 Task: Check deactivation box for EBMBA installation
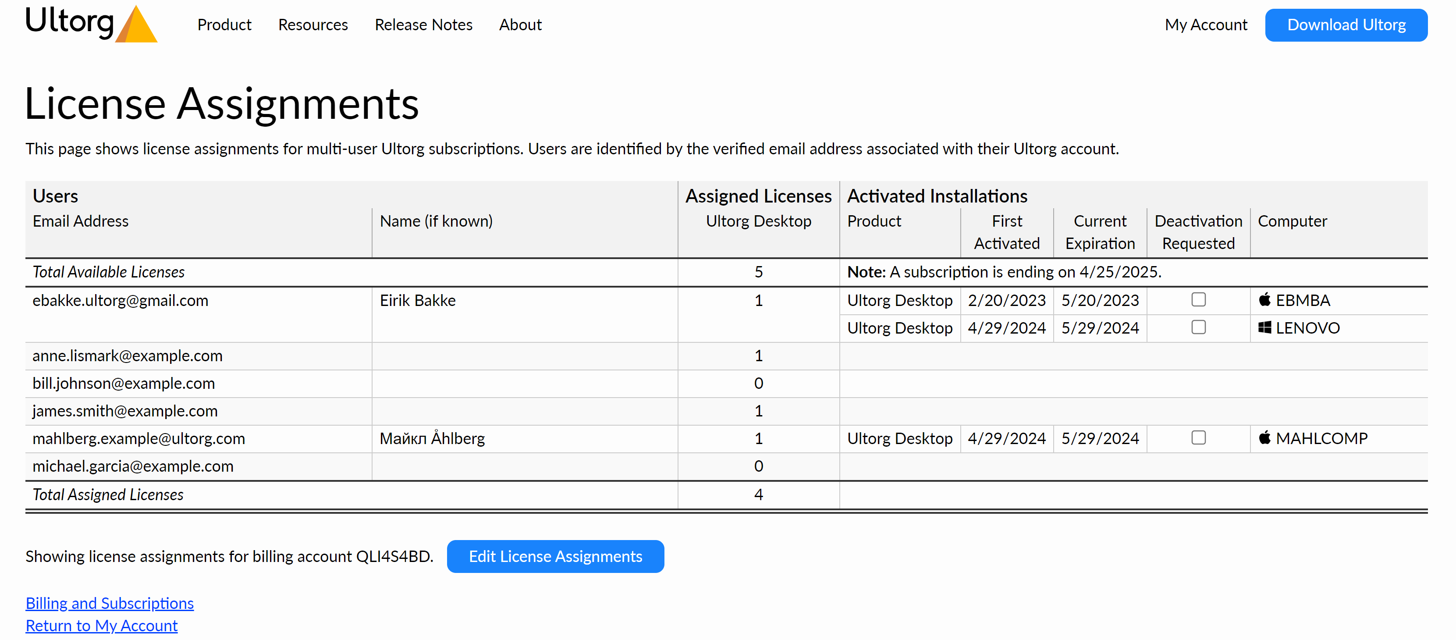point(1198,300)
